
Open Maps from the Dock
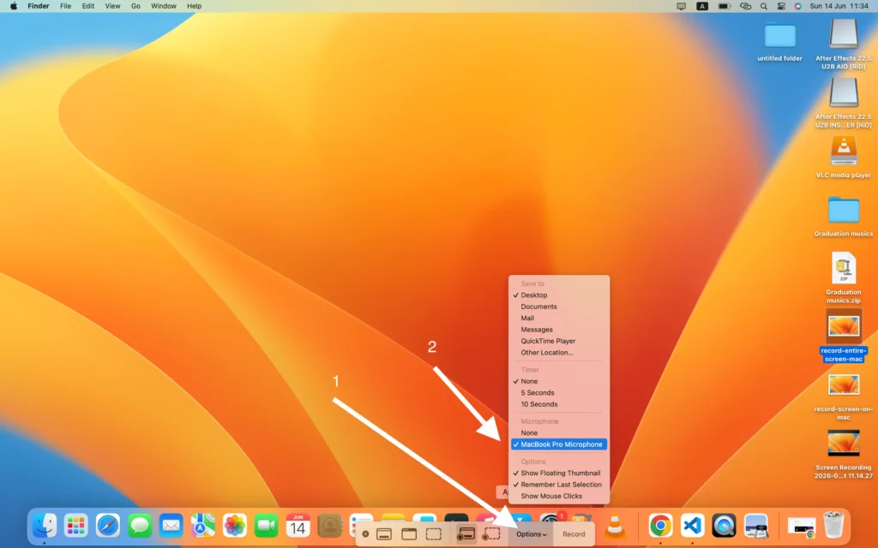202,526
